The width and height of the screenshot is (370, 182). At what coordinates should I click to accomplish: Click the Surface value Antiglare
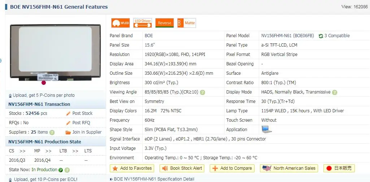[x=270, y=73]
